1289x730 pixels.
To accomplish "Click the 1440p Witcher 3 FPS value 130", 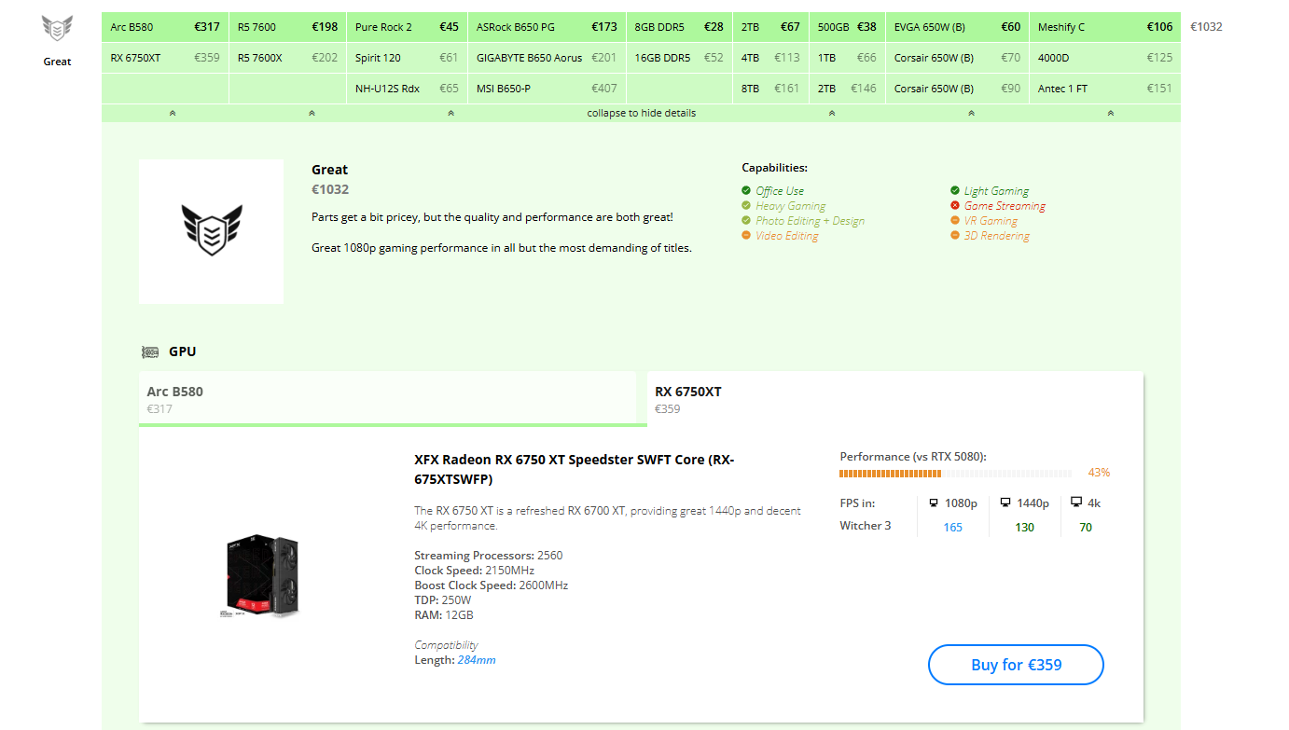I will (1024, 528).
